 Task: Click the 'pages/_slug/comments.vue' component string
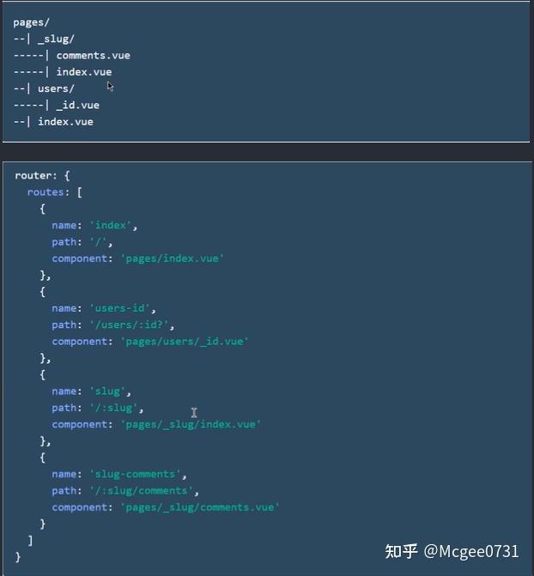[200, 507]
